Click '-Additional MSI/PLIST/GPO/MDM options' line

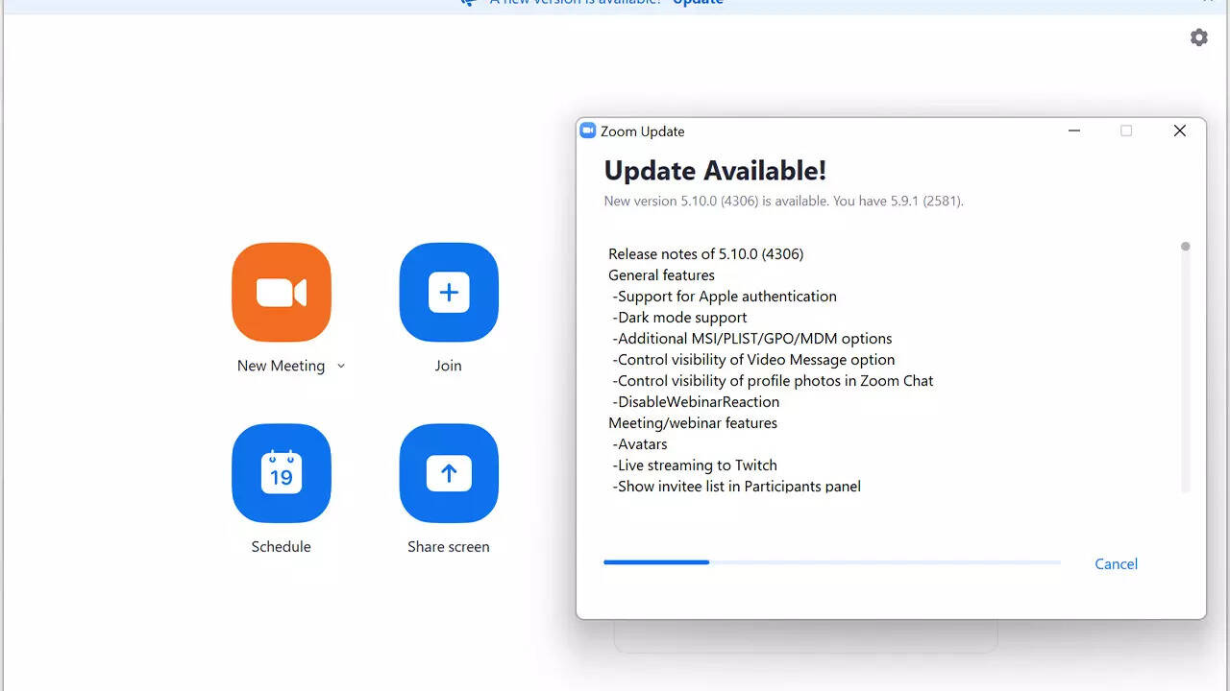coord(752,339)
